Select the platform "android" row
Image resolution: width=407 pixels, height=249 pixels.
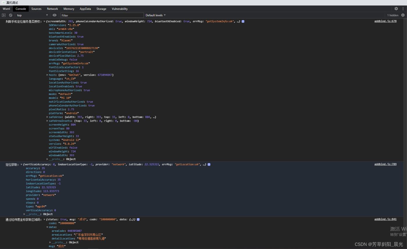(x=64, y=113)
